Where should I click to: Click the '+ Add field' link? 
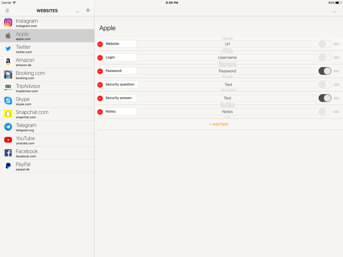[218, 124]
